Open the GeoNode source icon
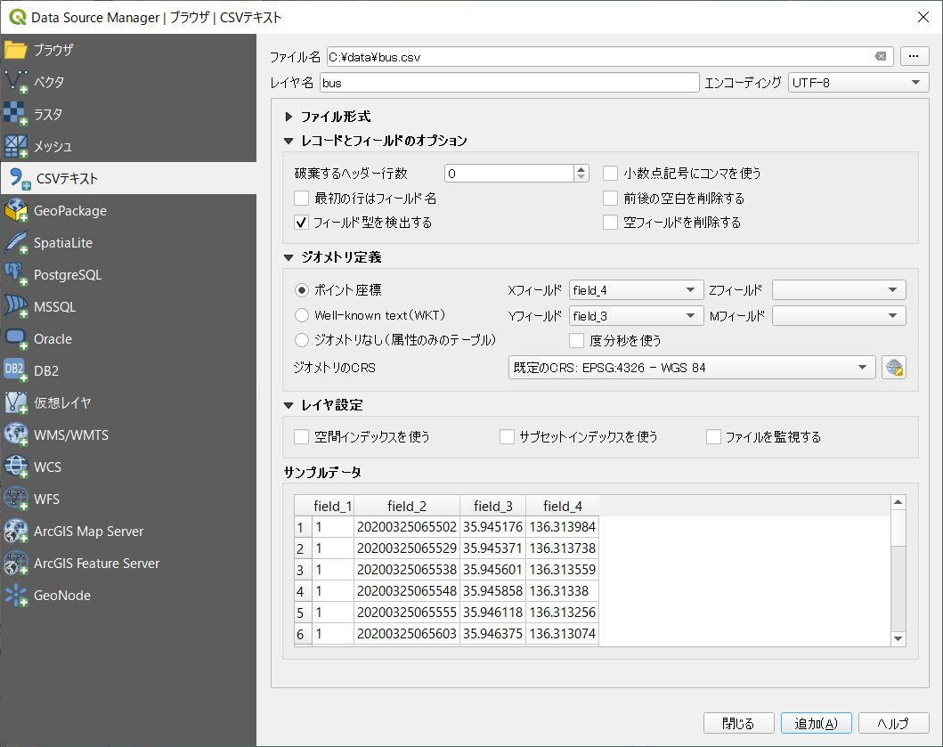Image resolution: width=943 pixels, height=747 pixels. [16, 595]
